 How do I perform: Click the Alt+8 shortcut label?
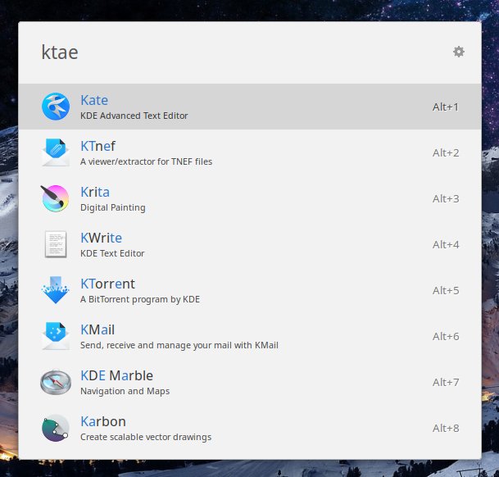[x=446, y=428]
